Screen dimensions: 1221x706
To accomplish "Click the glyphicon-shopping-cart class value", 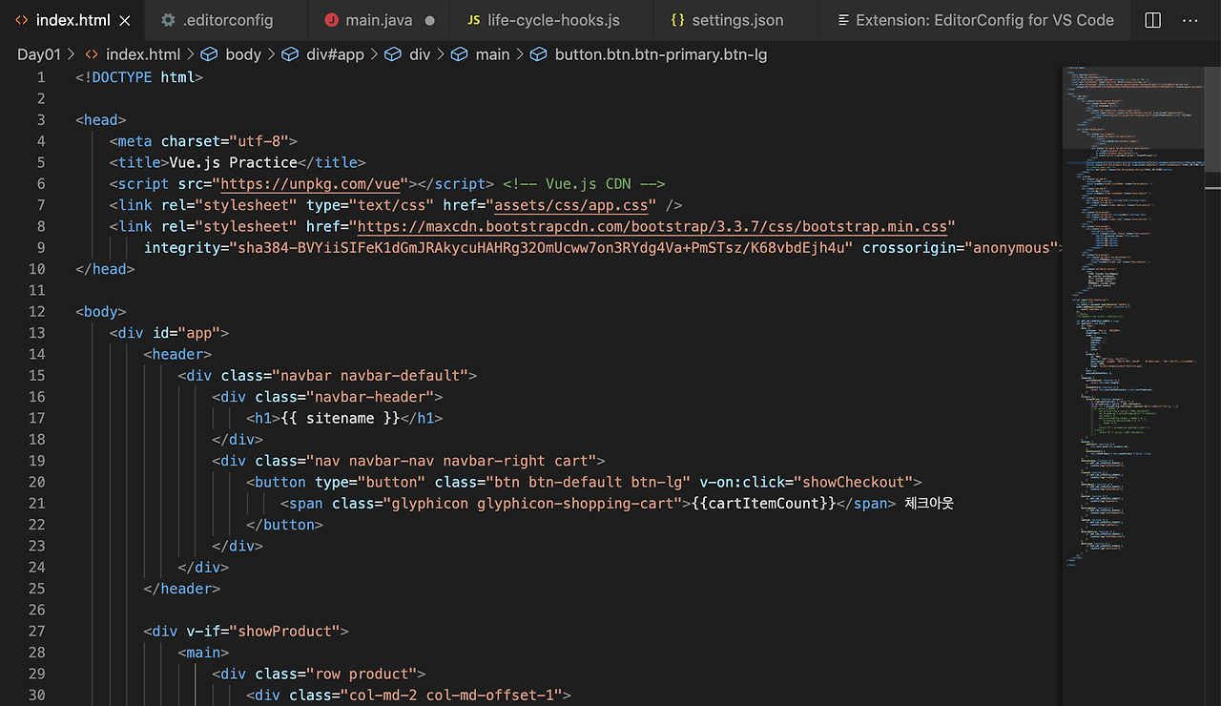I will pos(580,504).
